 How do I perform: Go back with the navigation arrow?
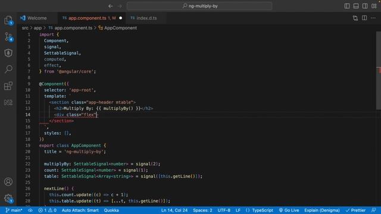coord(111,6)
